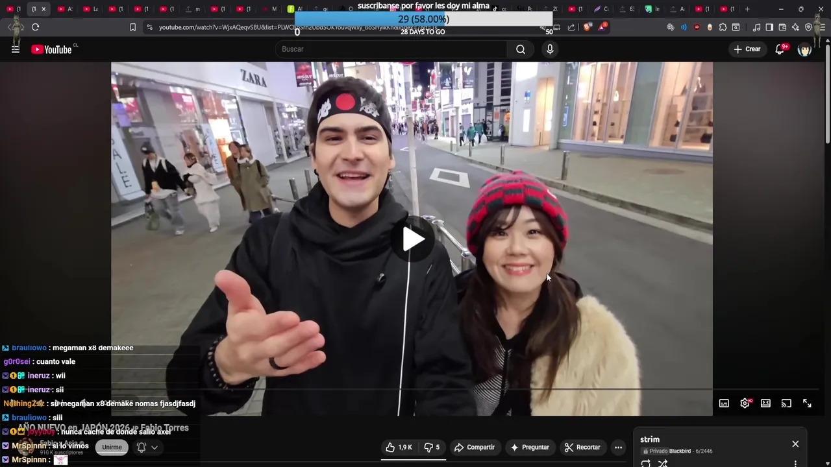
Task: Open the browser media control music note
Action: tap(756, 27)
